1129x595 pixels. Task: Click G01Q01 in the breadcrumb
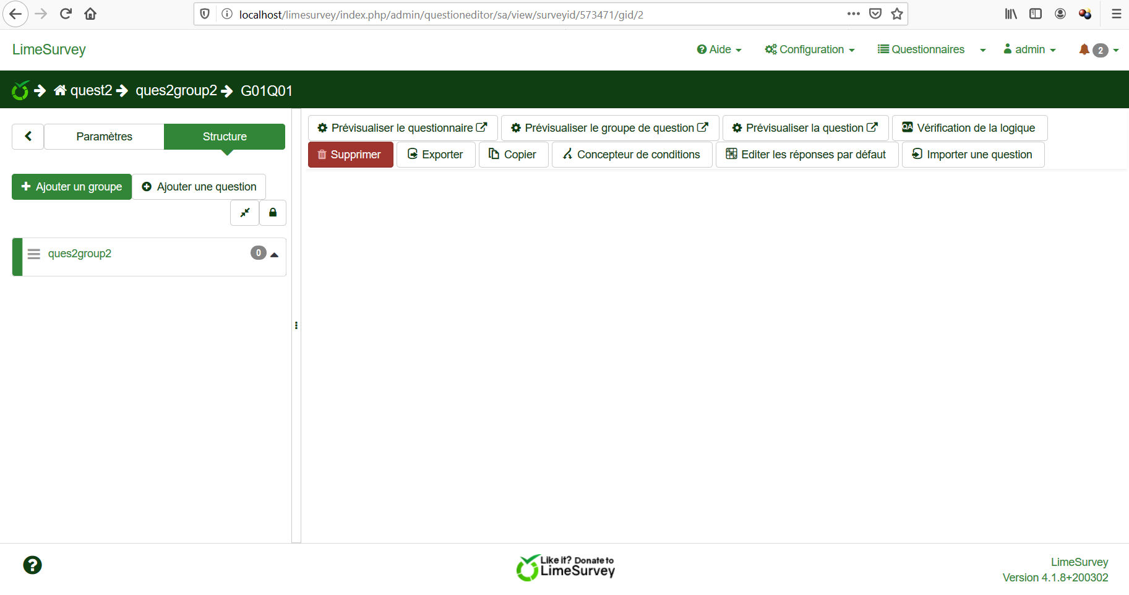click(x=267, y=90)
